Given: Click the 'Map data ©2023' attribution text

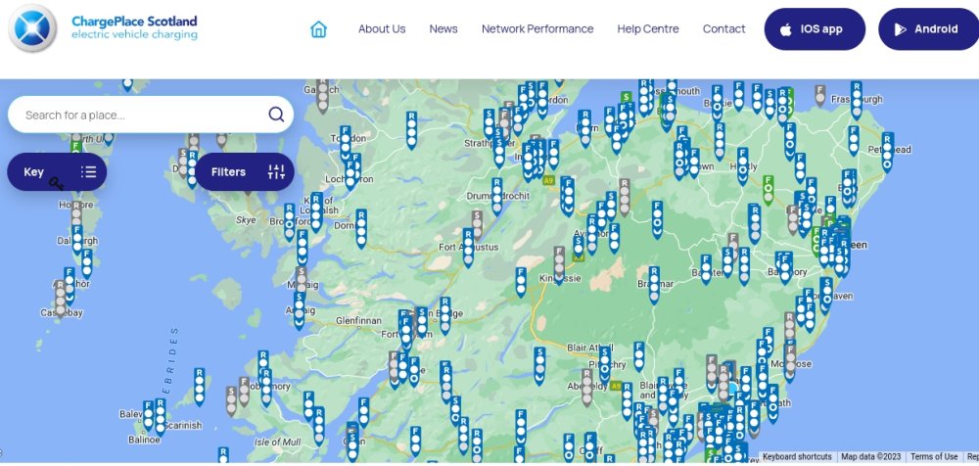Looking at the screenshot, I should pyautogui.click(x=871, y=456).
